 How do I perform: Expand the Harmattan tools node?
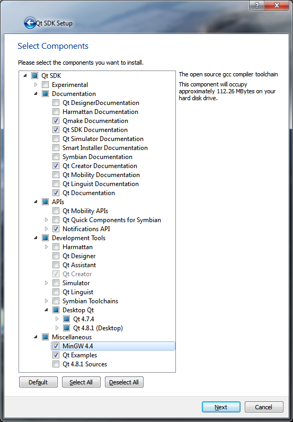[46, 247]
